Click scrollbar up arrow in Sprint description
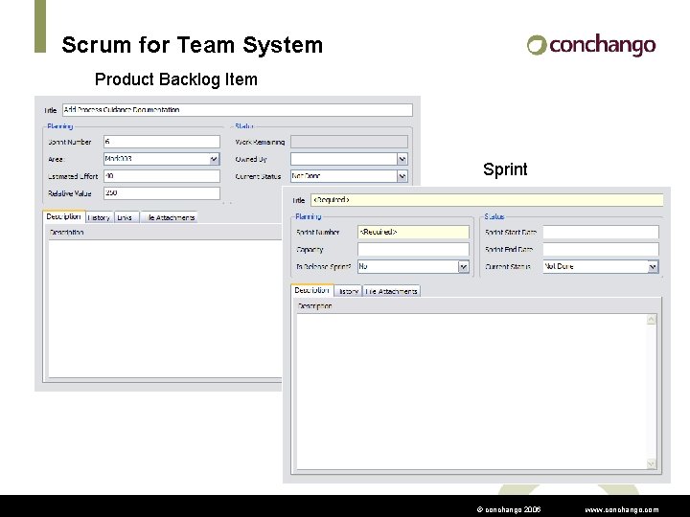Viewport: 690px width, 517px height. [652, 320]
